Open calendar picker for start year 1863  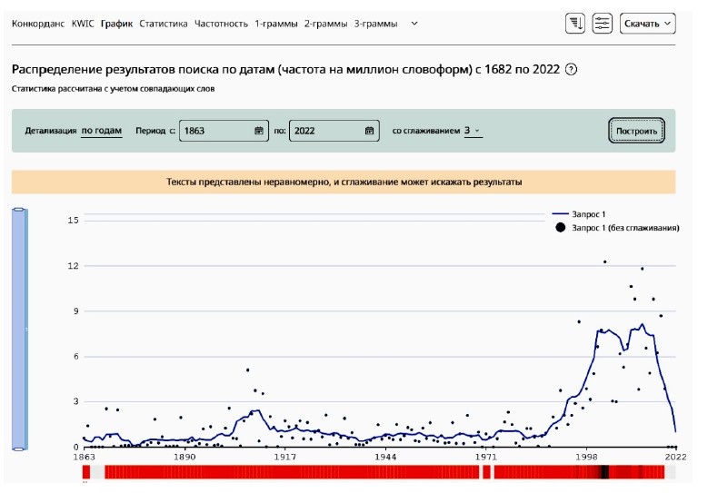259,131
